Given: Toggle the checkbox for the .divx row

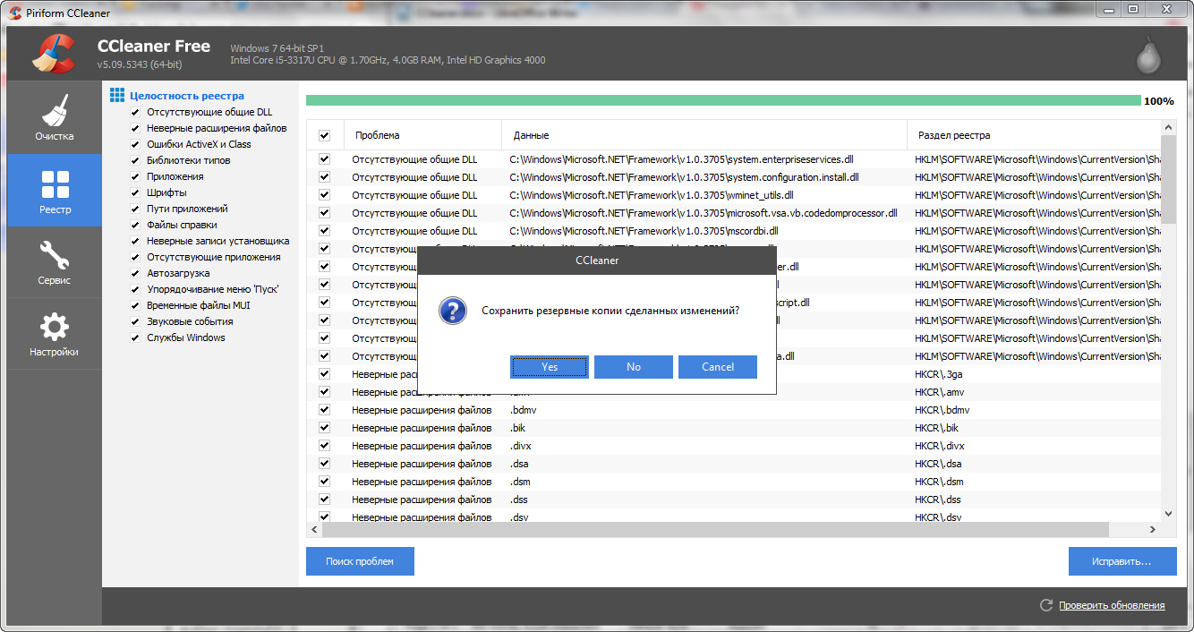Looking at the screenshot, I should click(324, 446).
